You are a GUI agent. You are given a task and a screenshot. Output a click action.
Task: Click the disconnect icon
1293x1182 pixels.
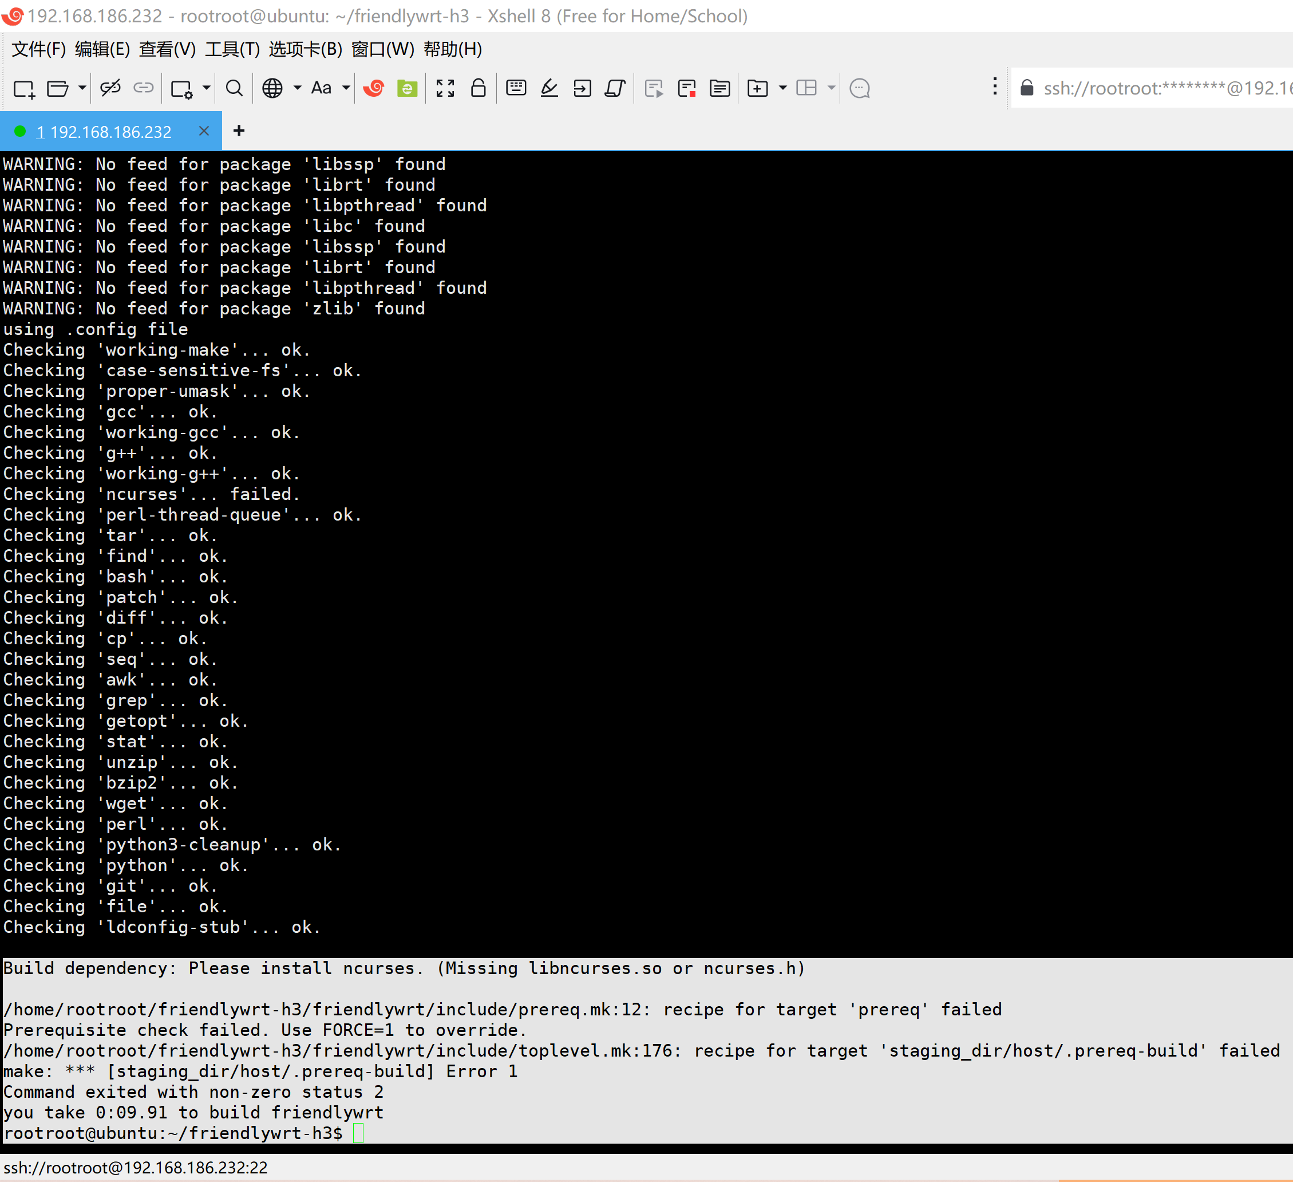click(110, 88)
